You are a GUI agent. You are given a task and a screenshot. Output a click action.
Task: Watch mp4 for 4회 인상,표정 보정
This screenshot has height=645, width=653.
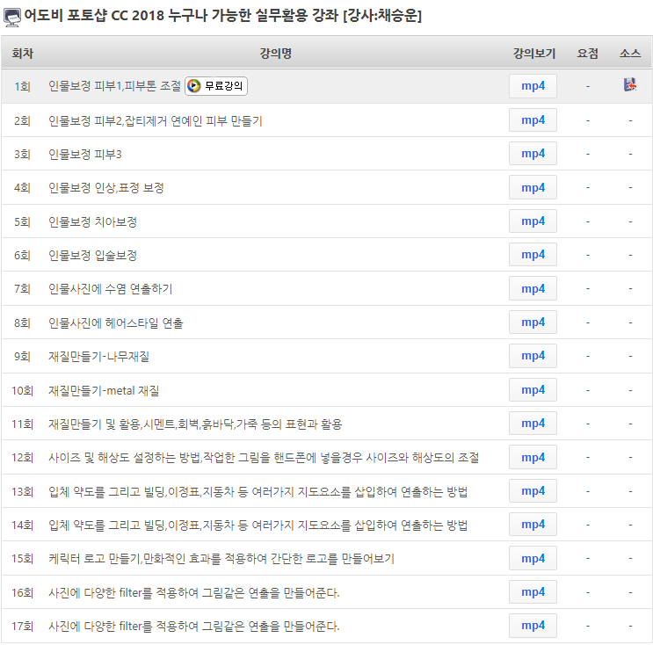[x=533, y=188]
